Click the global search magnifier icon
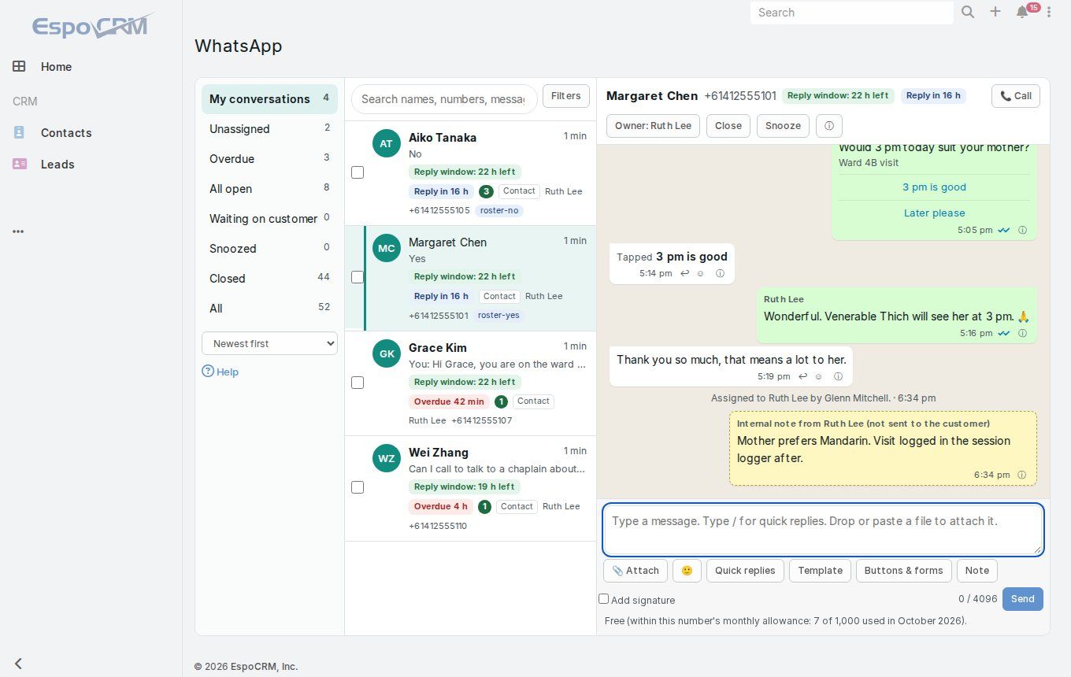Image resolution: width=1071 pixels, height=677 pixels. 968,12
